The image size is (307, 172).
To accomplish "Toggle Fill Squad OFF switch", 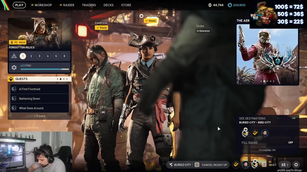I will [290, 143].
